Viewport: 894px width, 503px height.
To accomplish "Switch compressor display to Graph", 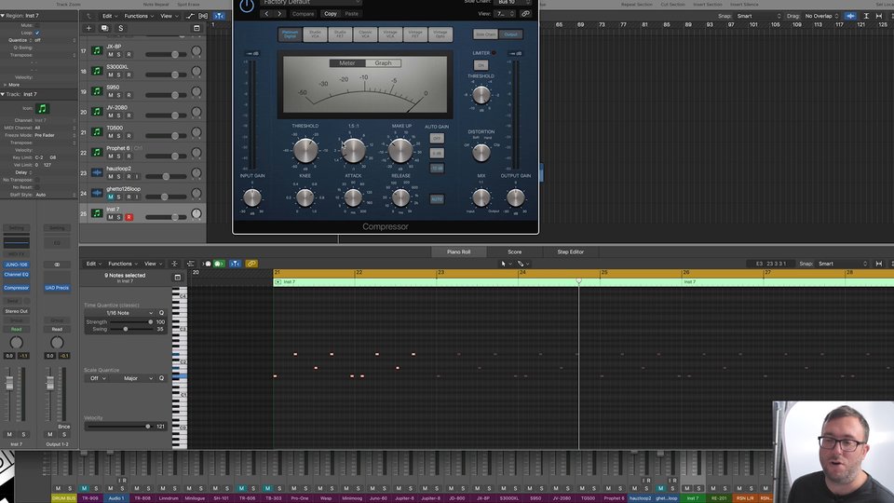I will click(383, 63).
